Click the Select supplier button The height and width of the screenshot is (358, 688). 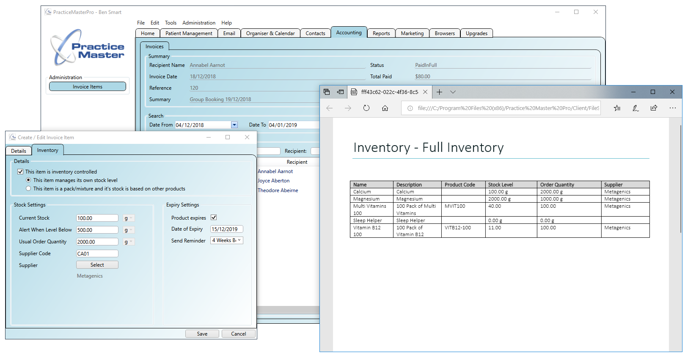[97, 265]
